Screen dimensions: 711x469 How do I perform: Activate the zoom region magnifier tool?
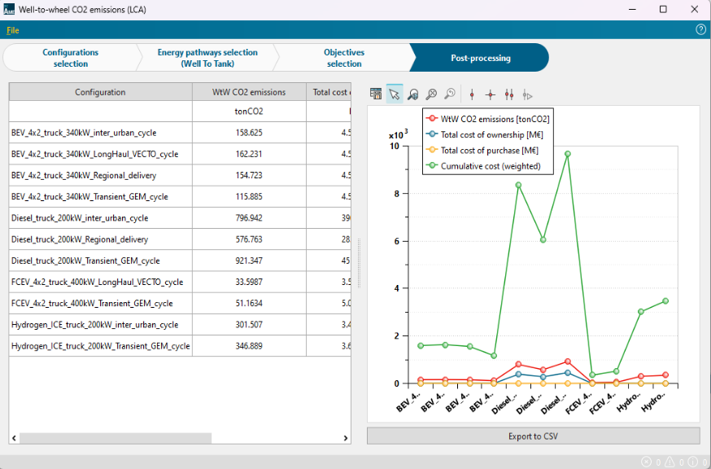click(x=413, y=94)
